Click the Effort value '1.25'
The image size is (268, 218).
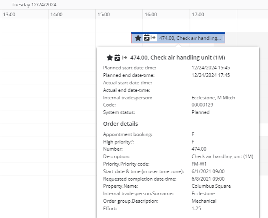click(x=196, y=209)
